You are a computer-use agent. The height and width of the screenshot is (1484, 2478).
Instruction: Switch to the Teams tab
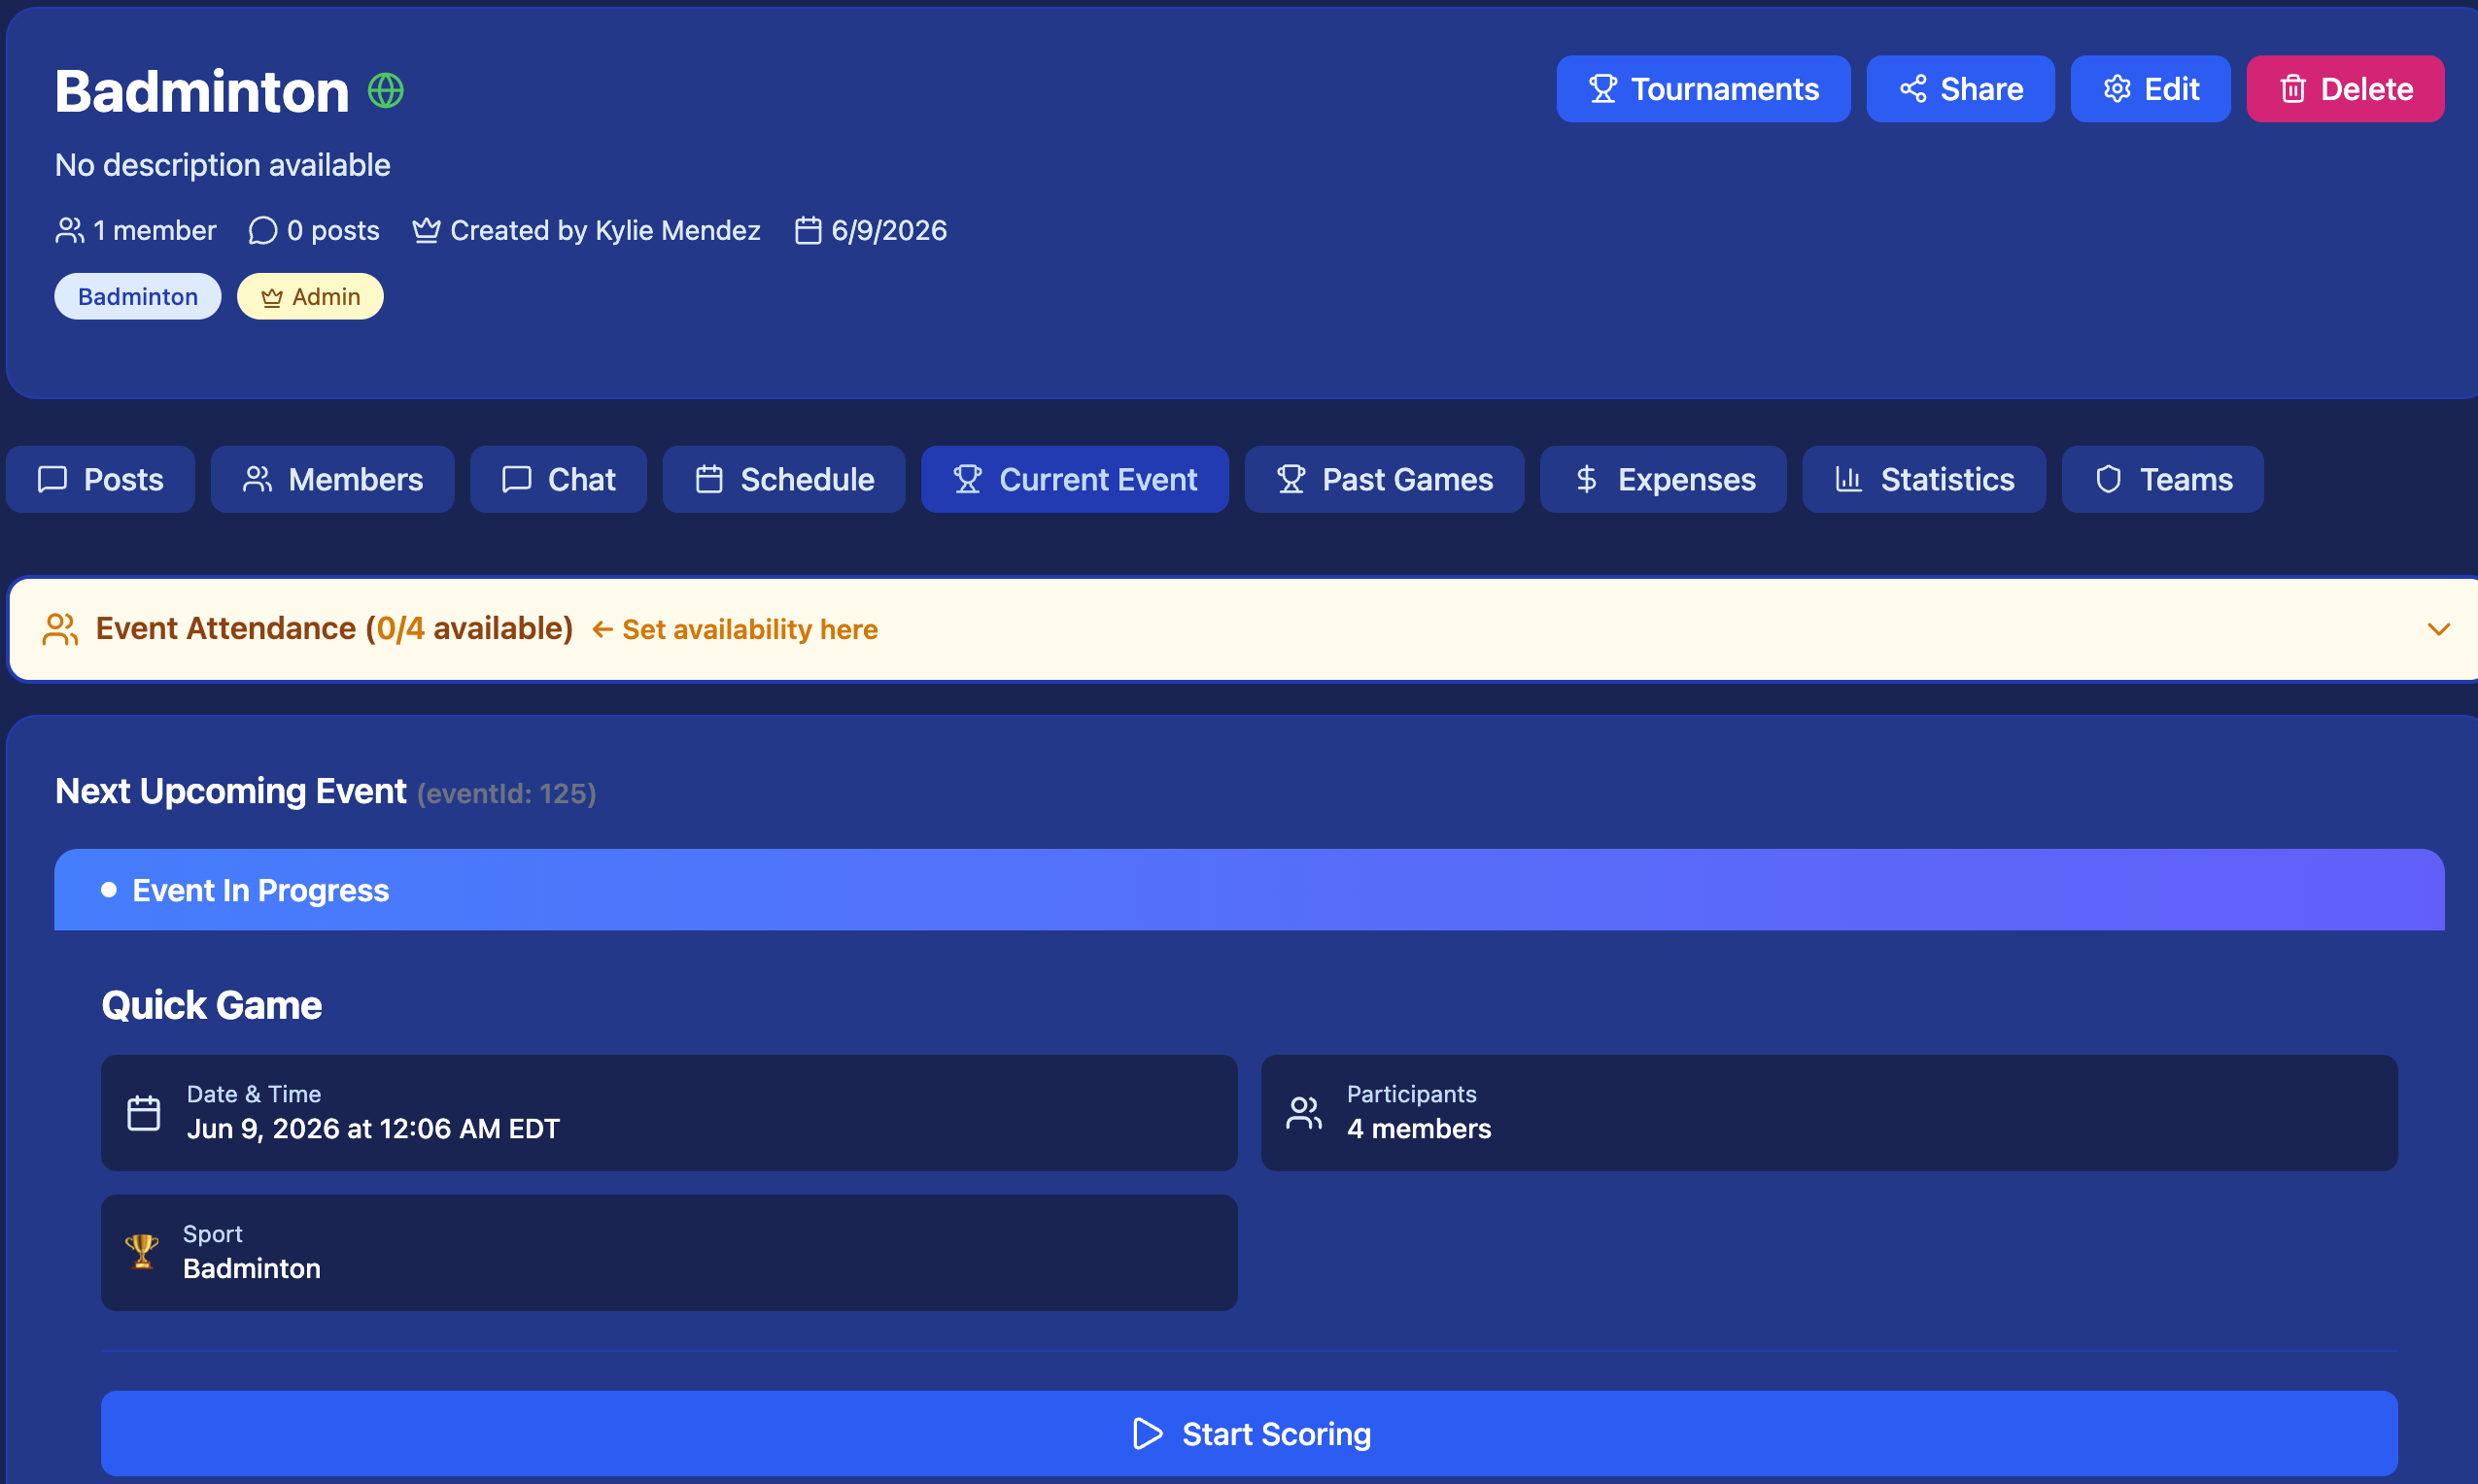(2162, 479)
